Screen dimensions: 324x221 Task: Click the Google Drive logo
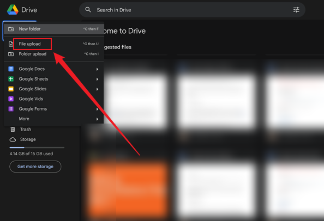tap(13, 10)
